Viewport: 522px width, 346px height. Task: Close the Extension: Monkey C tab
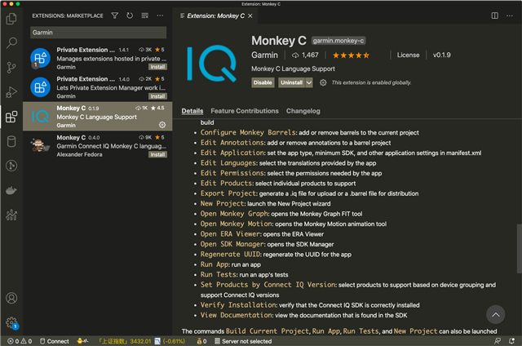(x=250, y=16)
